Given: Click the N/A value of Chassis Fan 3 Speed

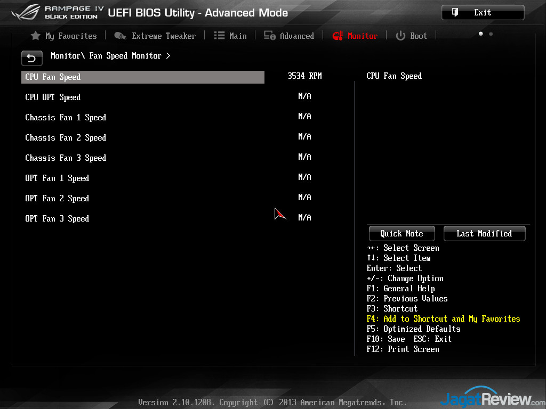Looking at the screenshot, I should (304, 157).
